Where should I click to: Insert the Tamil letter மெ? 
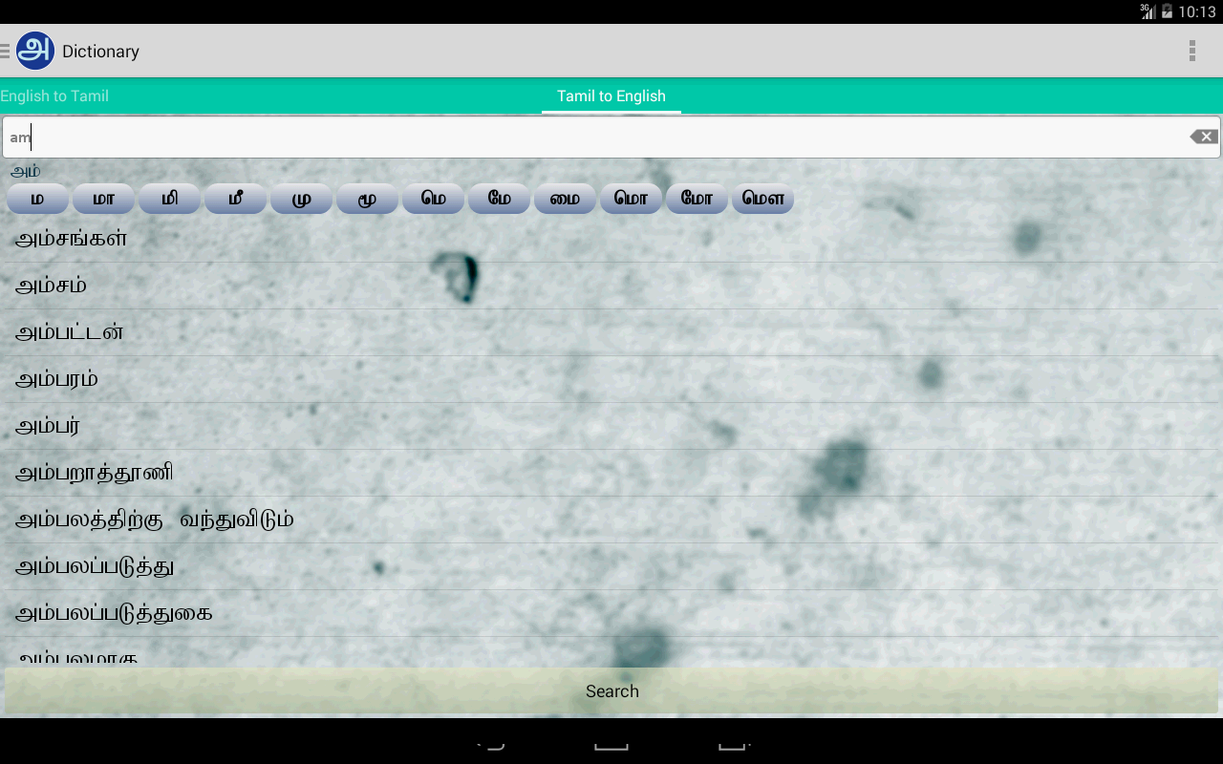tap(433, 199)
